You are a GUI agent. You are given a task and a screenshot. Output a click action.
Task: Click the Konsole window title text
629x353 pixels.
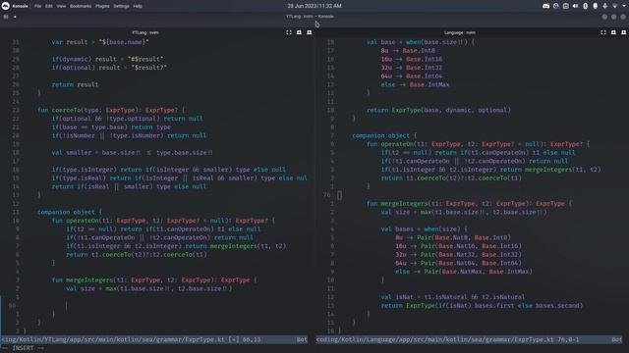click(x=310, y=17)
